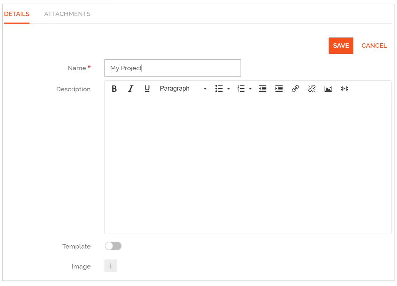Insert an image into the description

328,88
